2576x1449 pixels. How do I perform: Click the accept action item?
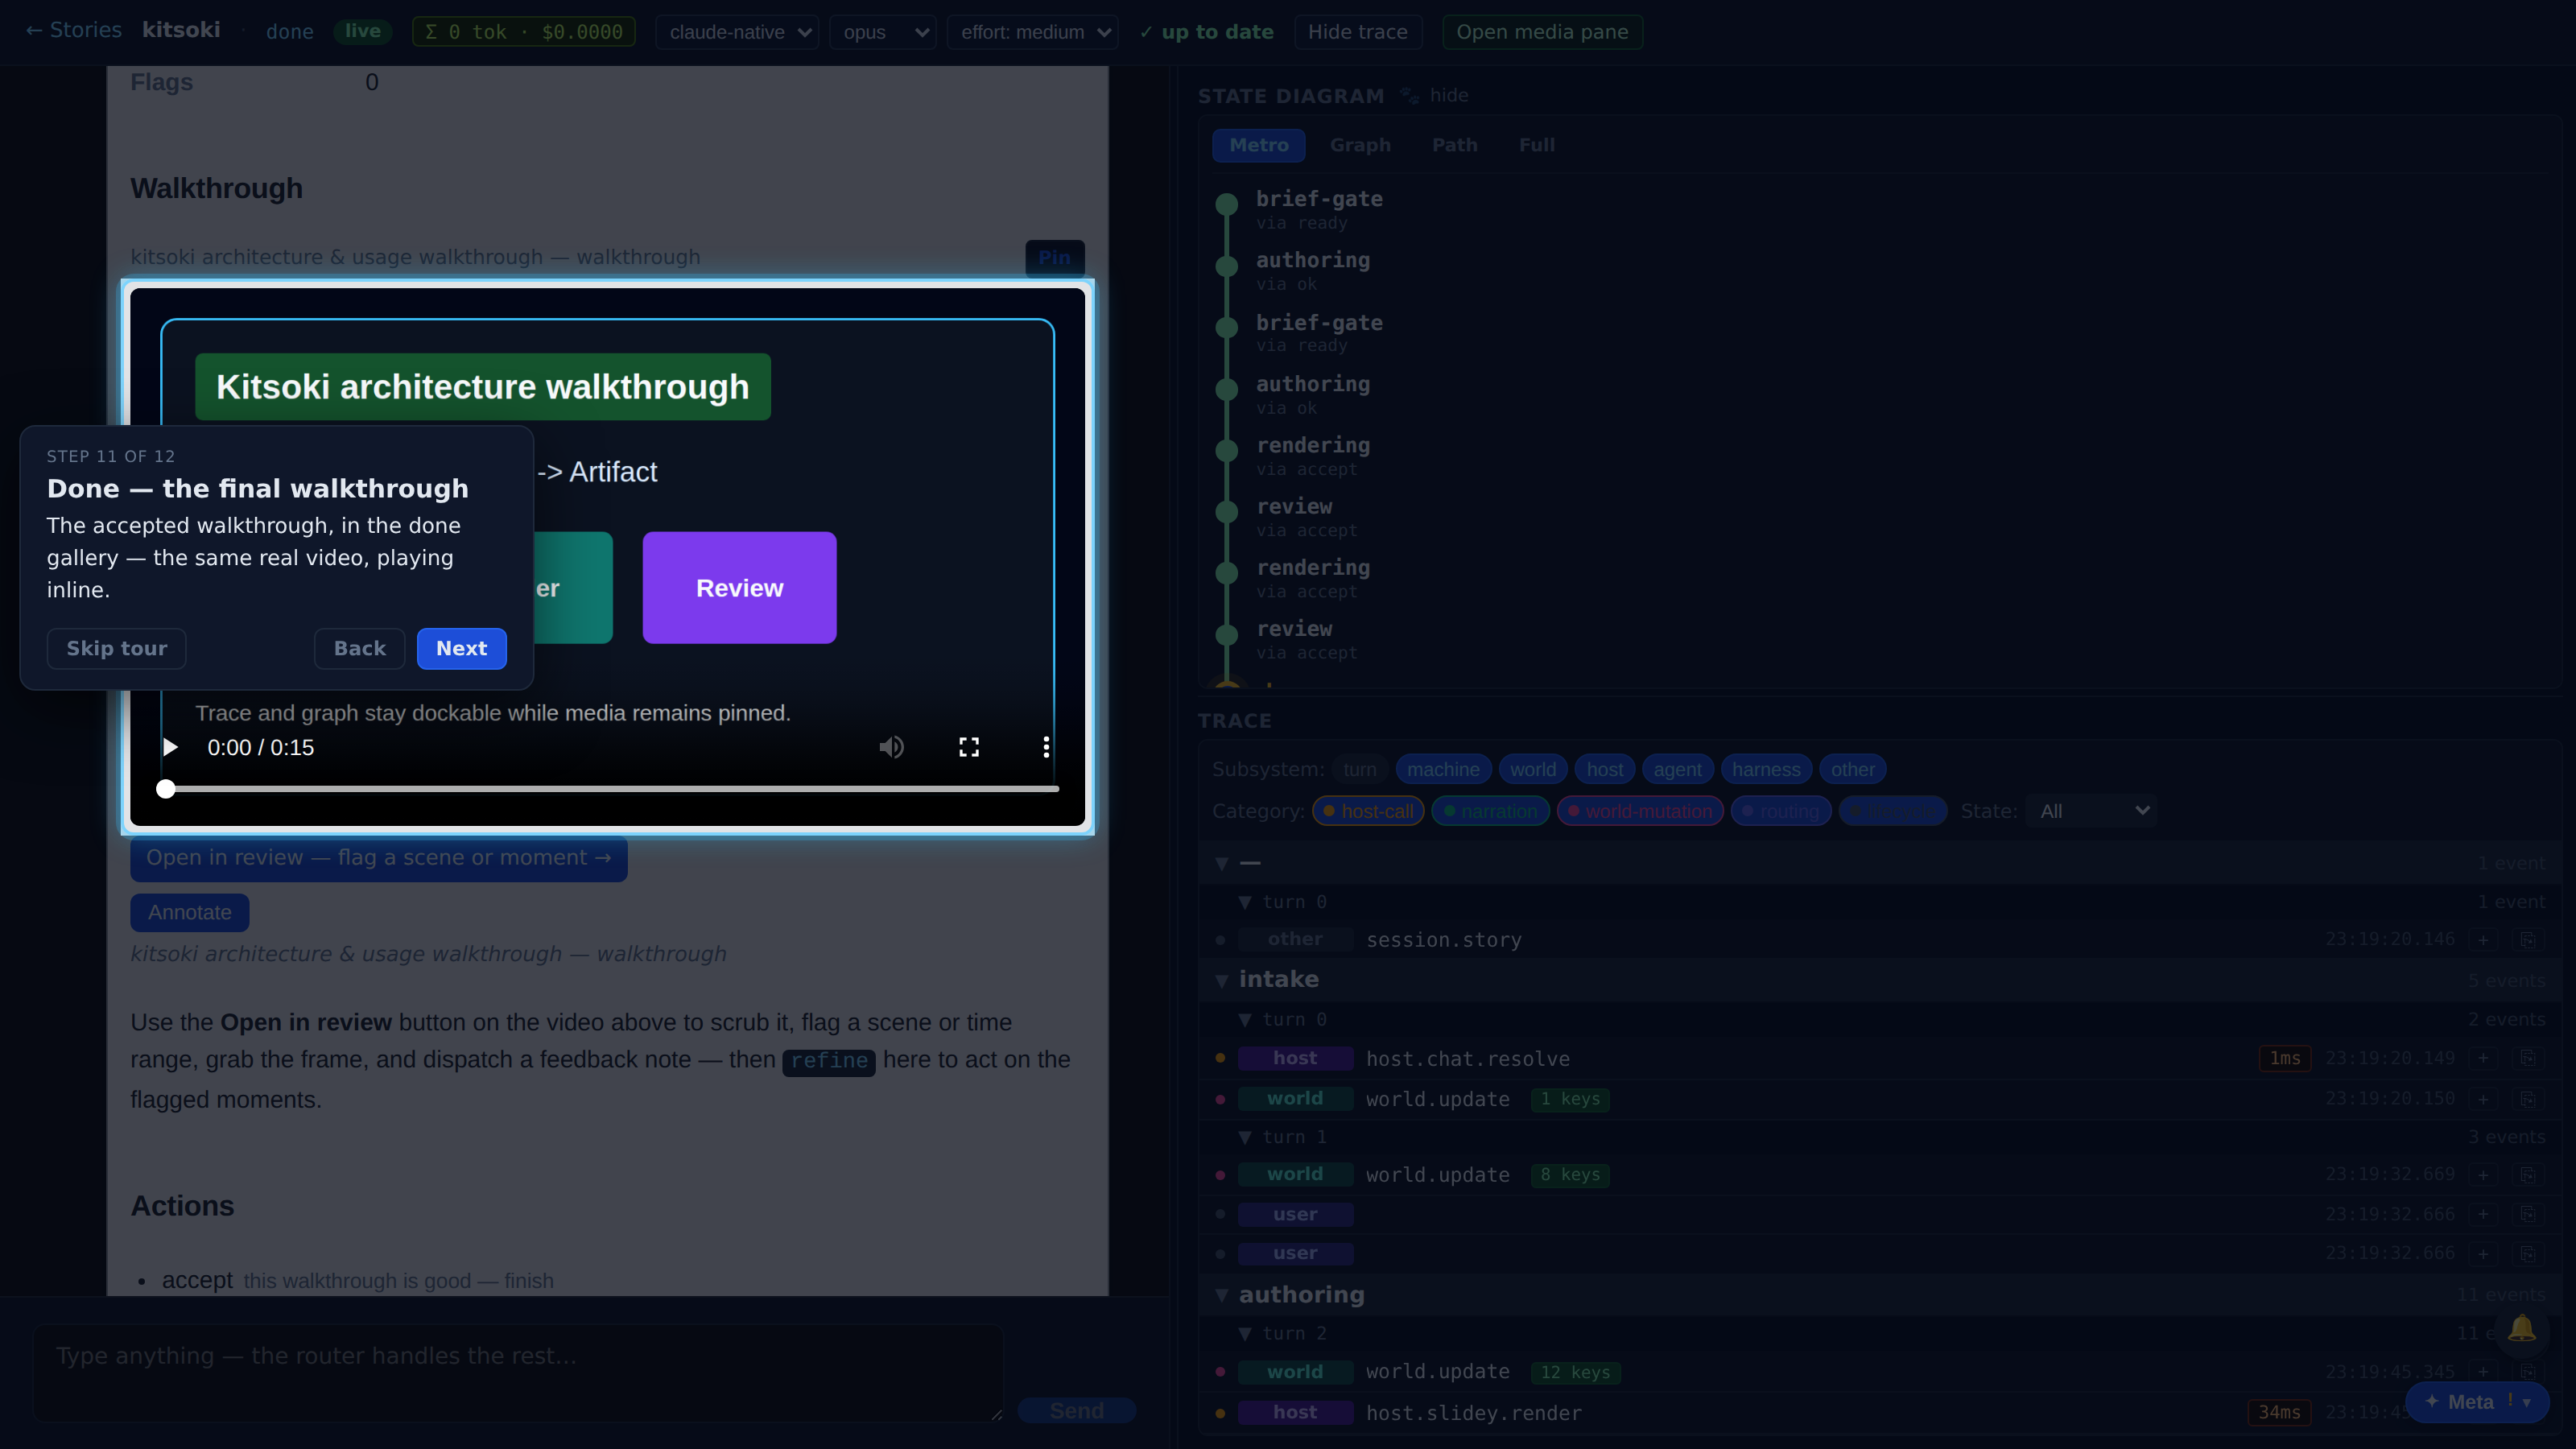197,1280
